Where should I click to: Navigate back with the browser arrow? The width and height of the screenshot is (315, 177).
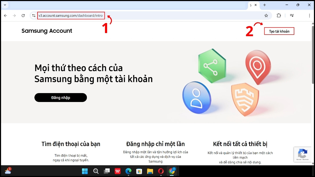tap(5, 15)
